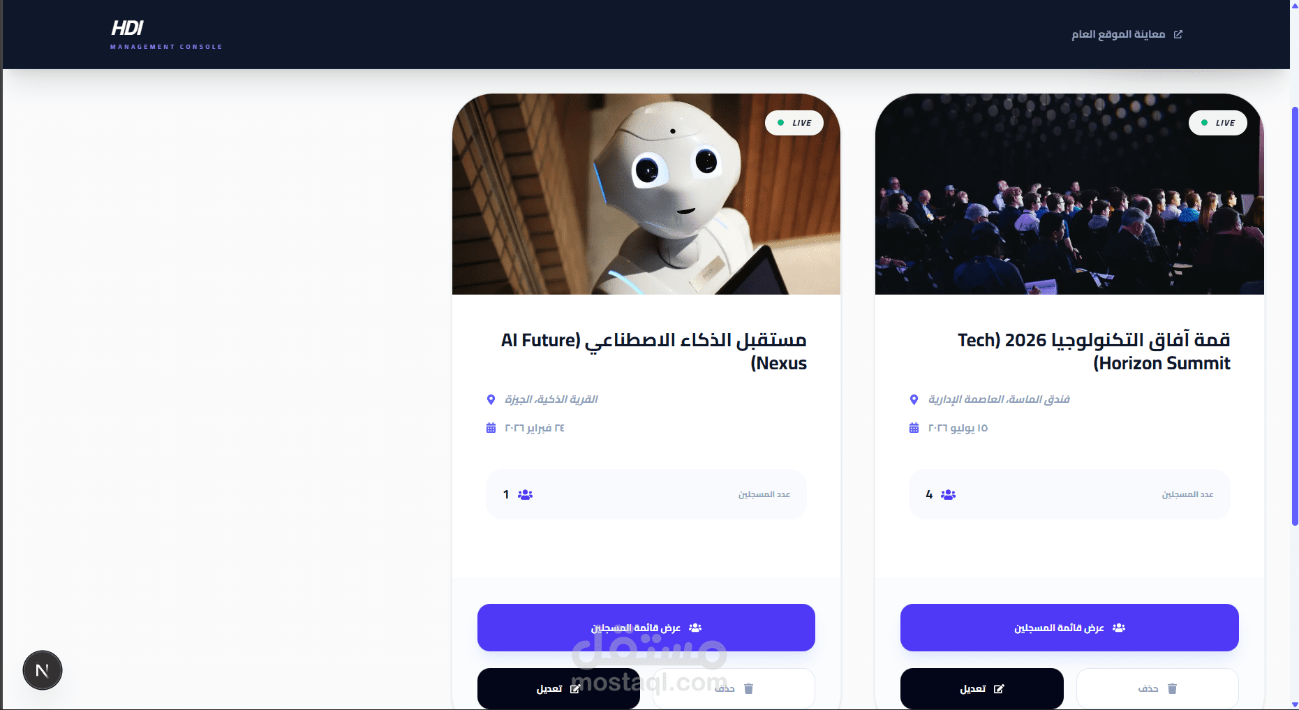Click the HDI Management Console logo
This screenshot has height=710, width=1299.
tap(166, 34)
